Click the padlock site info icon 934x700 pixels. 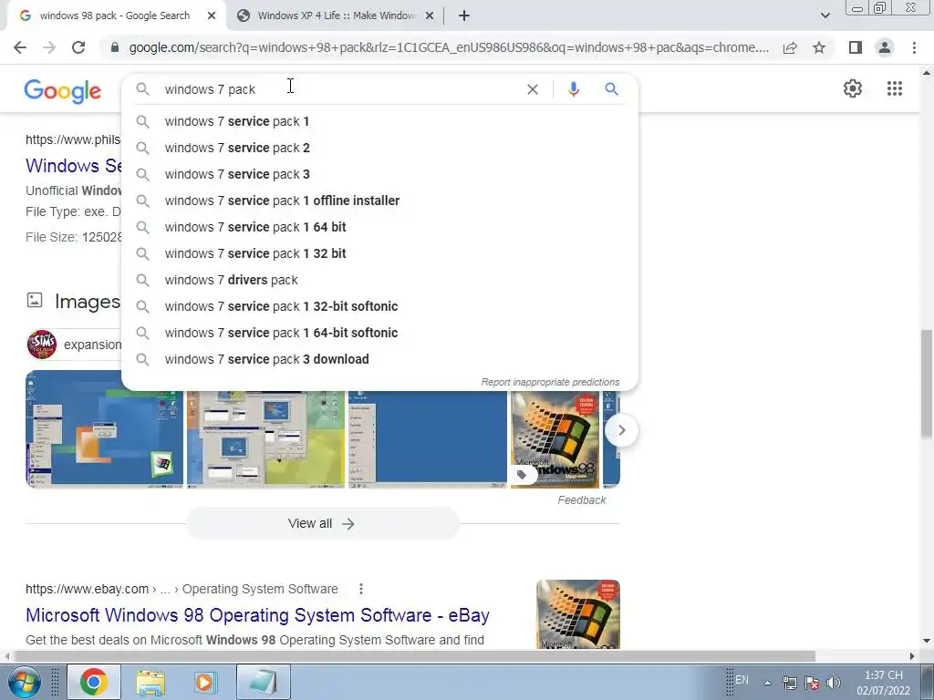click(x=115, y=47)
